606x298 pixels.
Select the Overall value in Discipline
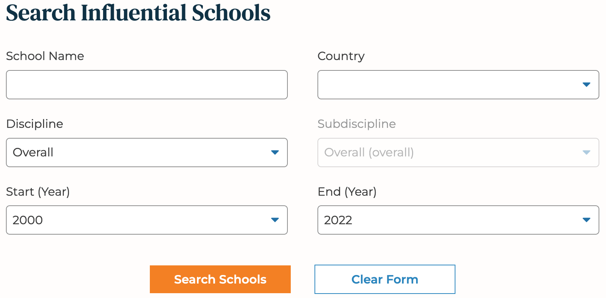(x=33, y=152)
